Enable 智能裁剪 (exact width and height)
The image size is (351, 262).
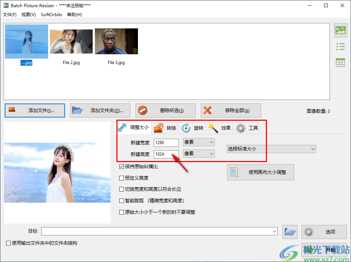point(121,201)
